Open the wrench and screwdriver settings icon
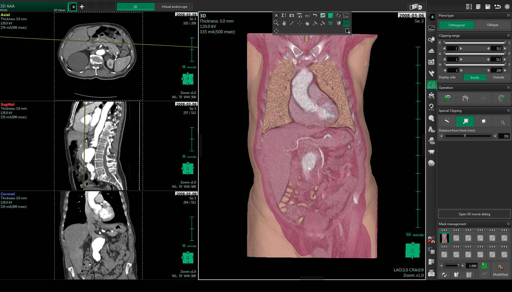The width and height of the screenshot is (512, 292). click(x=284, y=16)
